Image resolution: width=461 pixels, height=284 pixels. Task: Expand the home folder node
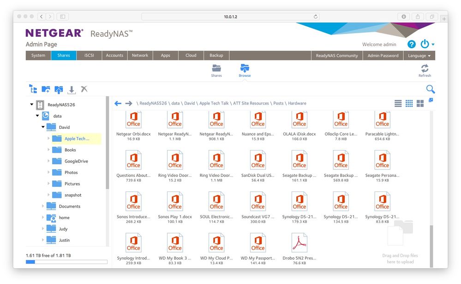point(43,217)
